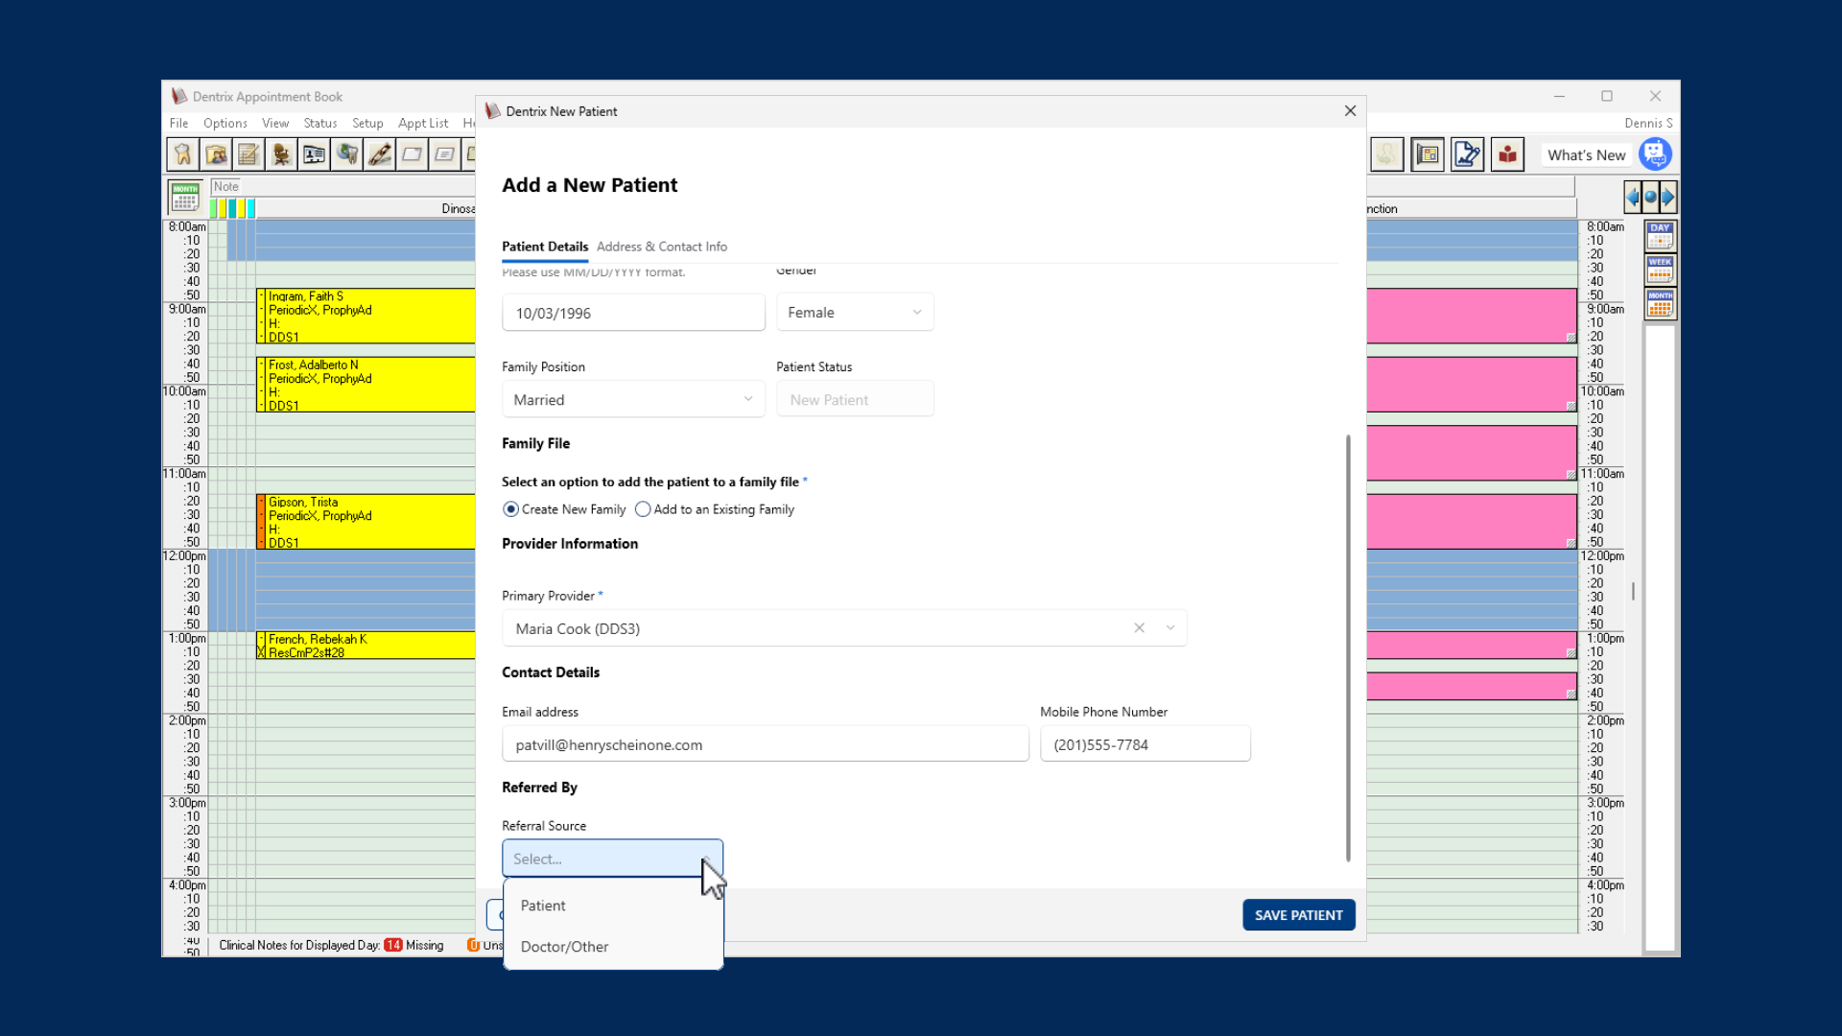
Task: Click the red 14 Missing clinical notes badge
Action: [x=393, y=945]
